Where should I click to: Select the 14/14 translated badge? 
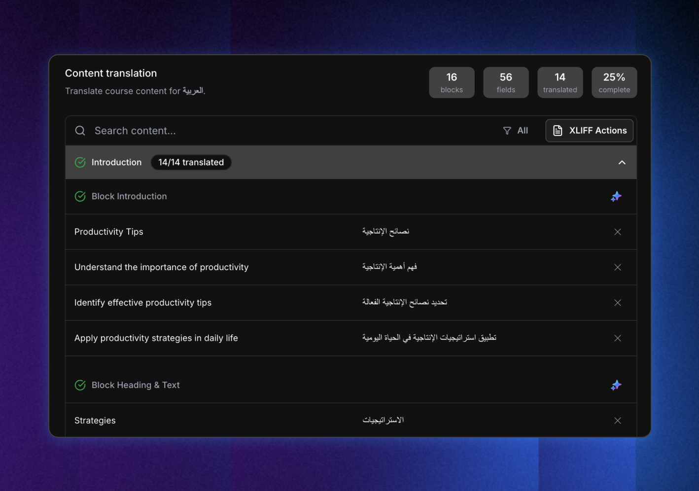pos(191,162)
